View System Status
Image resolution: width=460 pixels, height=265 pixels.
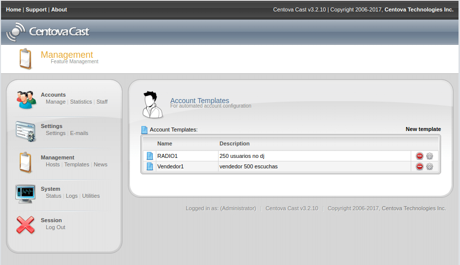pos(53,196)
